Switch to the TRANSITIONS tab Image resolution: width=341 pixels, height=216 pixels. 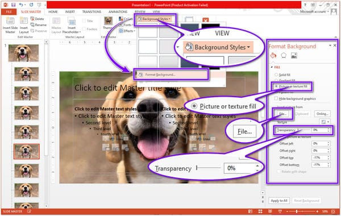(x=92, y=12)
